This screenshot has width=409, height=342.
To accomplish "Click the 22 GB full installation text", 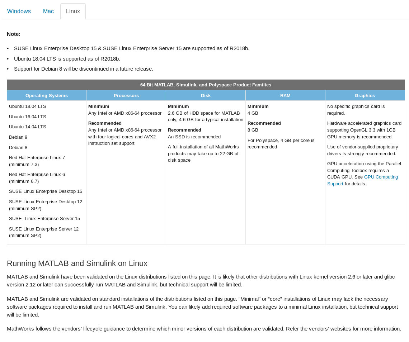I will point(203,153).
